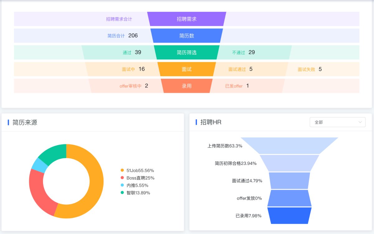Screen dimensions: 374x234
Task: Click the 简历合计 206 total
Action: [122, 35]
